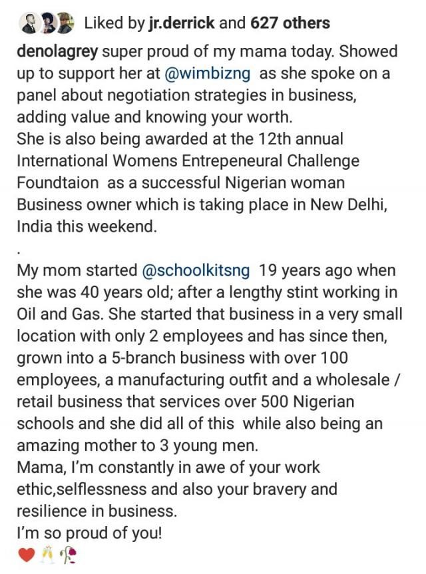426x574 pixels.
Task: Click the "Liked by" text
Action: (x=114, y=23)
